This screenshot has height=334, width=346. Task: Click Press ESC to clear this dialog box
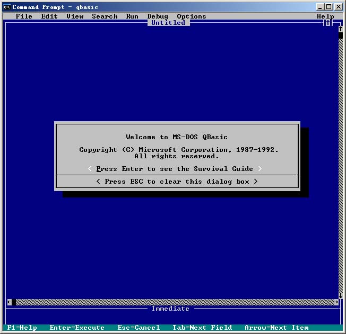click(x=177, y=182)
